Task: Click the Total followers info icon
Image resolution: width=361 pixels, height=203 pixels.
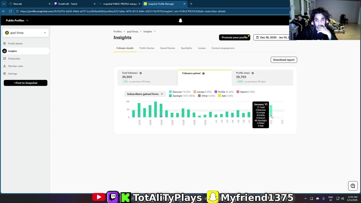Action: pyautogui.click(x=140, y=73)
